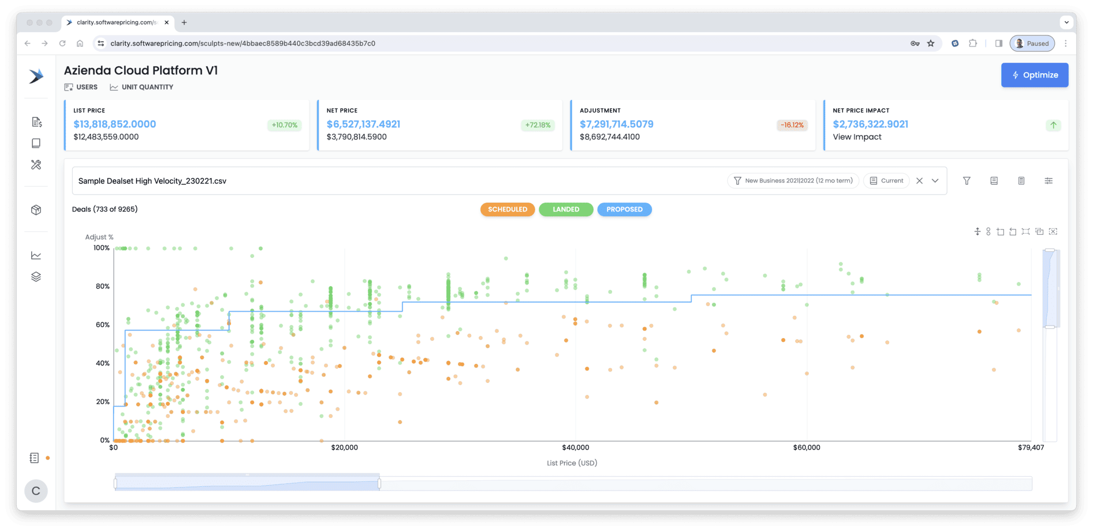Open the user avatar labeled C
1093x531 pixels.
click(x=36, y=491)
